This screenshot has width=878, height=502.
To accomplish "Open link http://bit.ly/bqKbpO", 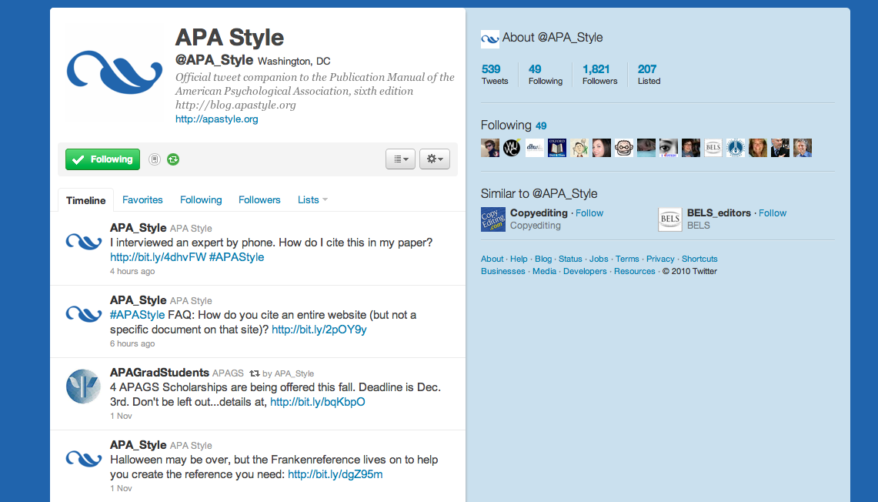I will (318, 402).
